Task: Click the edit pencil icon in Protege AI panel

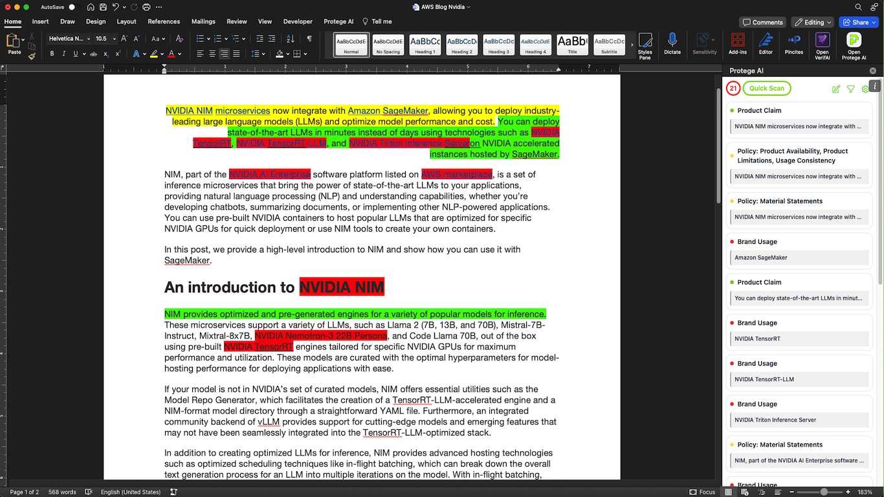Action: point(836,89)
